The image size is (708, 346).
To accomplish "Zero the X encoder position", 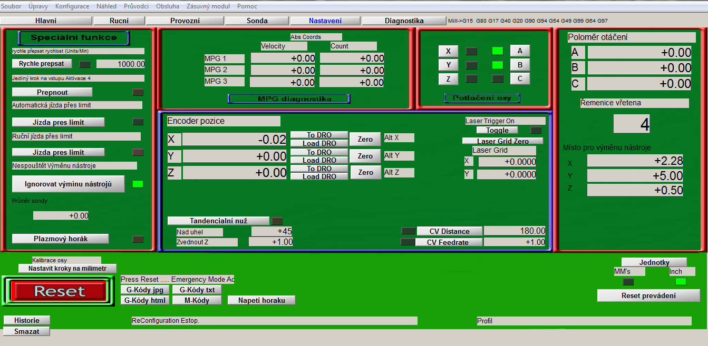I will (365, 140).
